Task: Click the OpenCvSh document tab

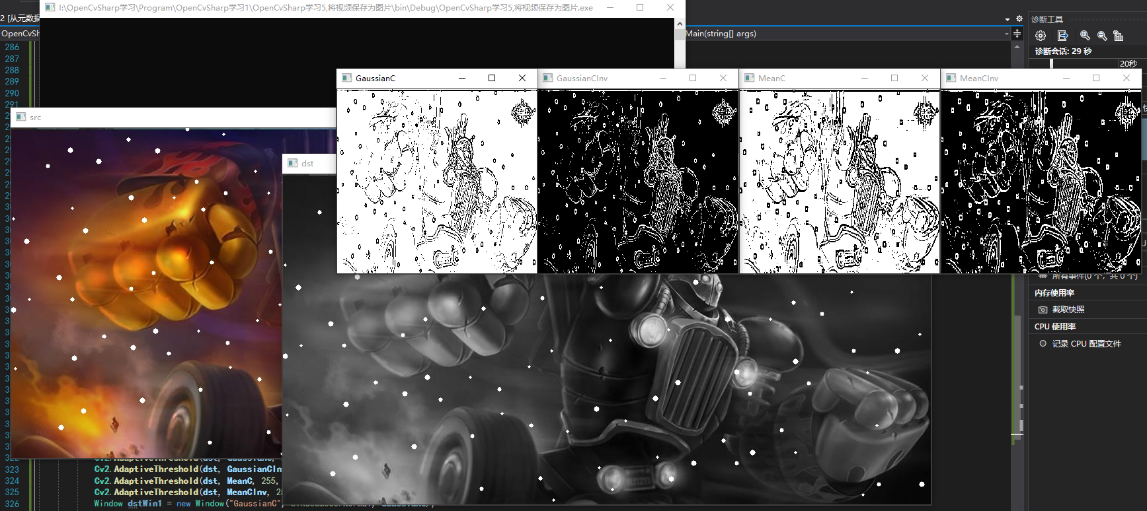Action: (20, 34)
